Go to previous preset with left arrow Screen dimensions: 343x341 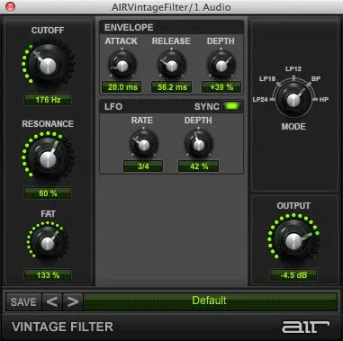click(x=52, y=301)
